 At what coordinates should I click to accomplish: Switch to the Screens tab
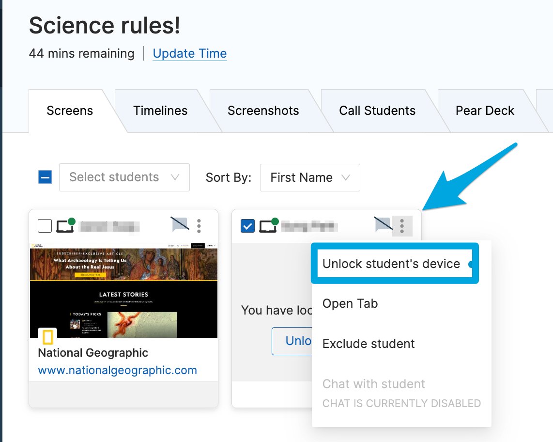tap(70, 111)
